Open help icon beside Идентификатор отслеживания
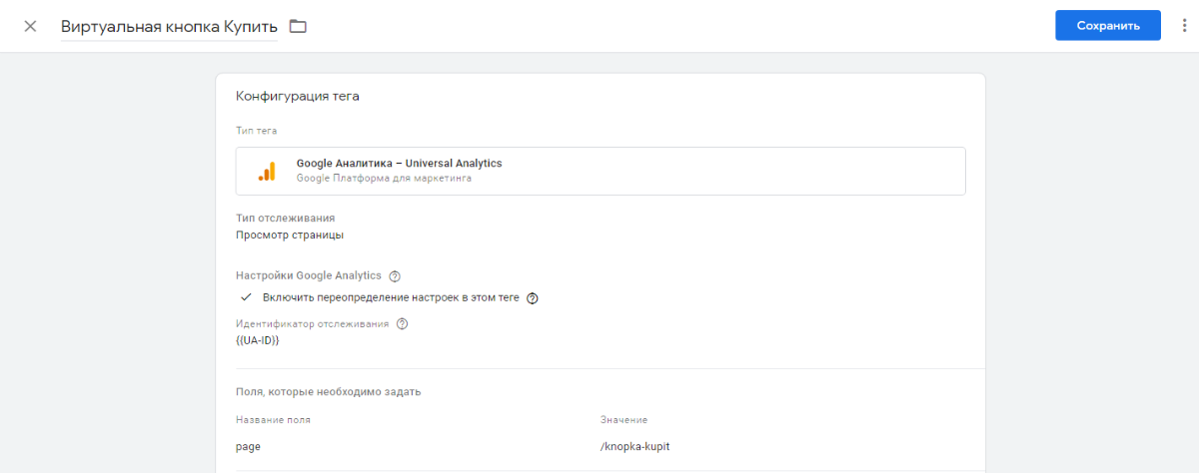 [x=403, y=324]
